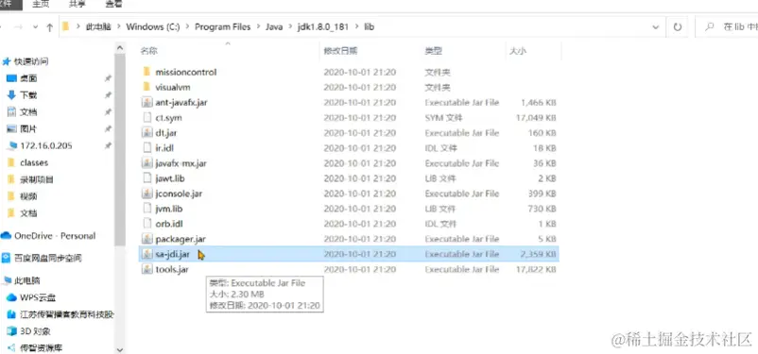Image resolution: width=758 pixels, height=354 pixels.
Task: Open the 主页 ribbon tab
Action: (x=41, y=5)
